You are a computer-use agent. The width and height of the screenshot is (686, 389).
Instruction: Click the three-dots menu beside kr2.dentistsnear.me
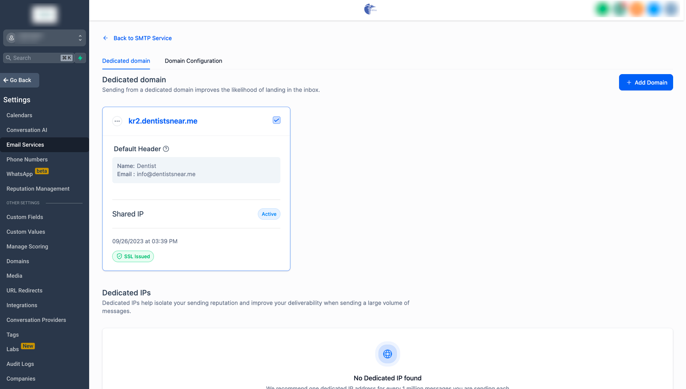[117, 121]
